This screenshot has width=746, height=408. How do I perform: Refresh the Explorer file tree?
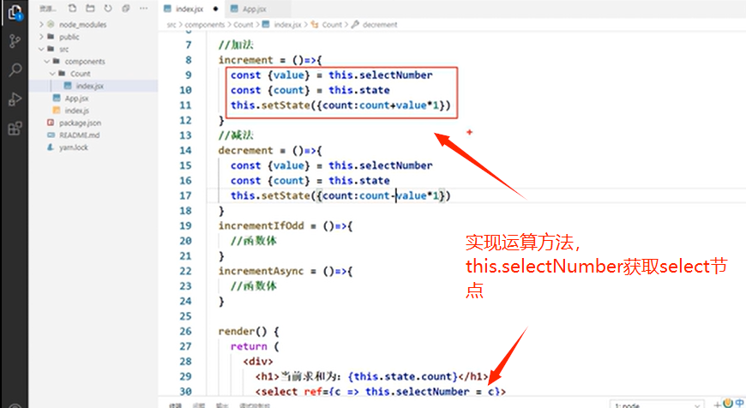pos(108,8)
